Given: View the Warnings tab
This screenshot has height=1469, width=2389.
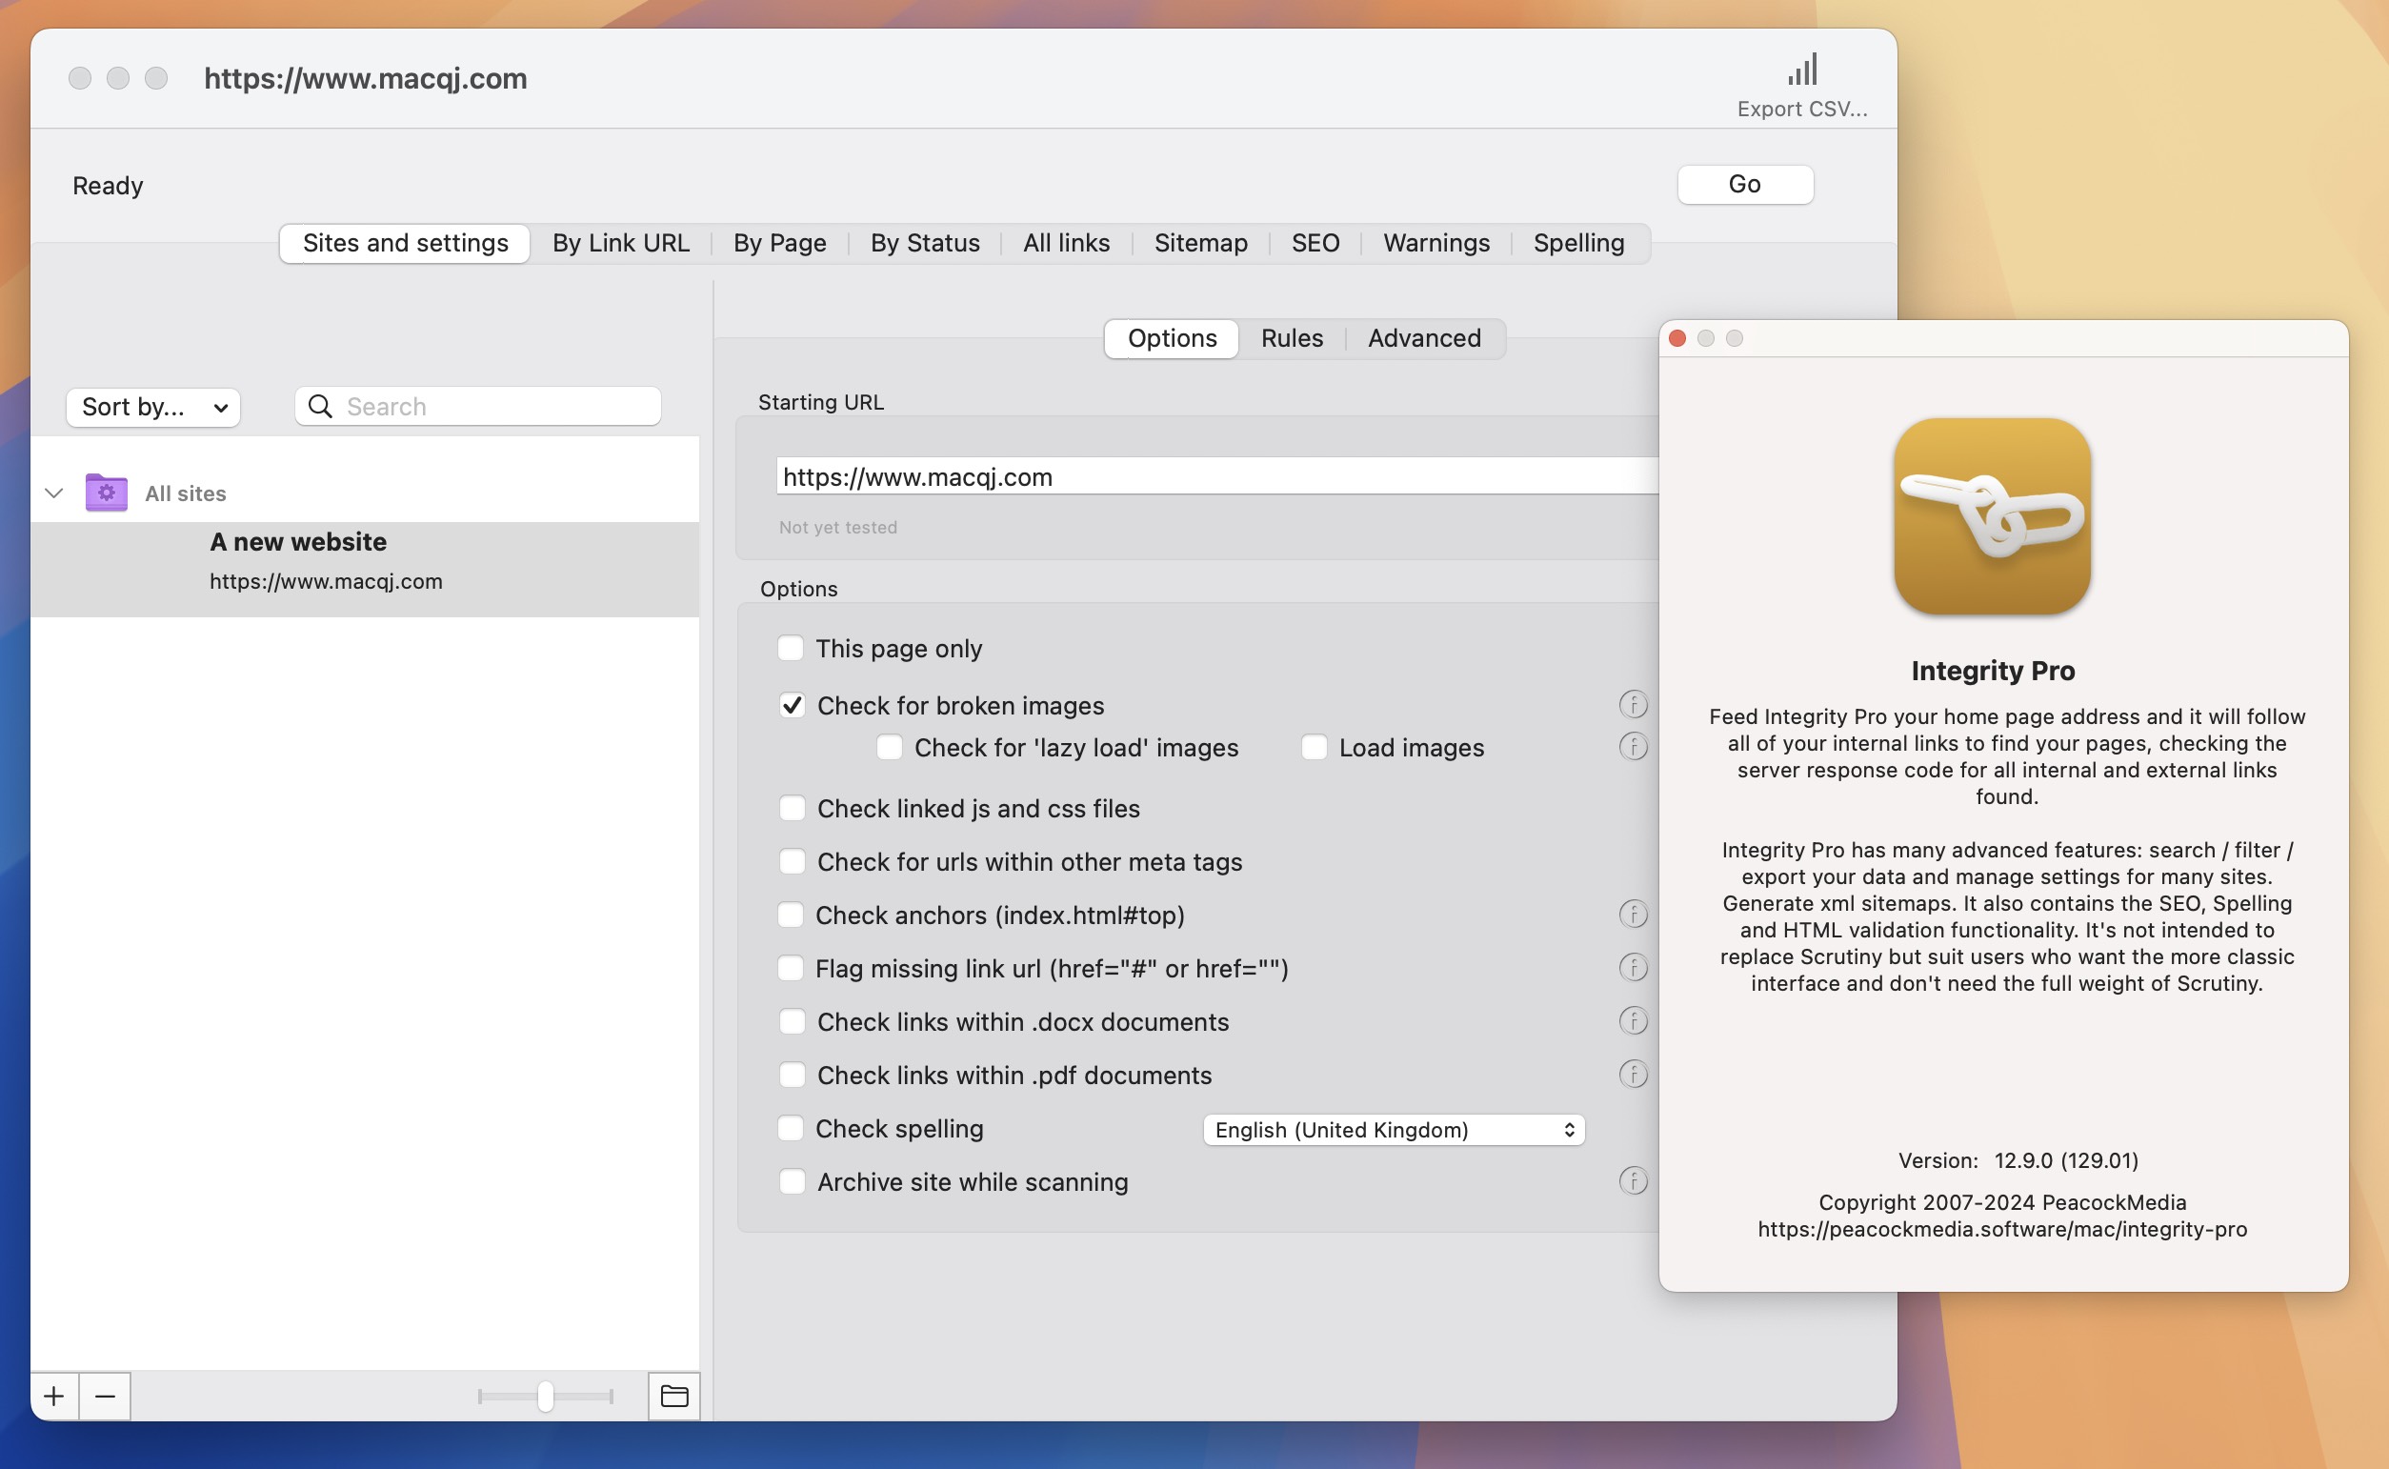Looking at the screenshot, I should coord(1436,243).
